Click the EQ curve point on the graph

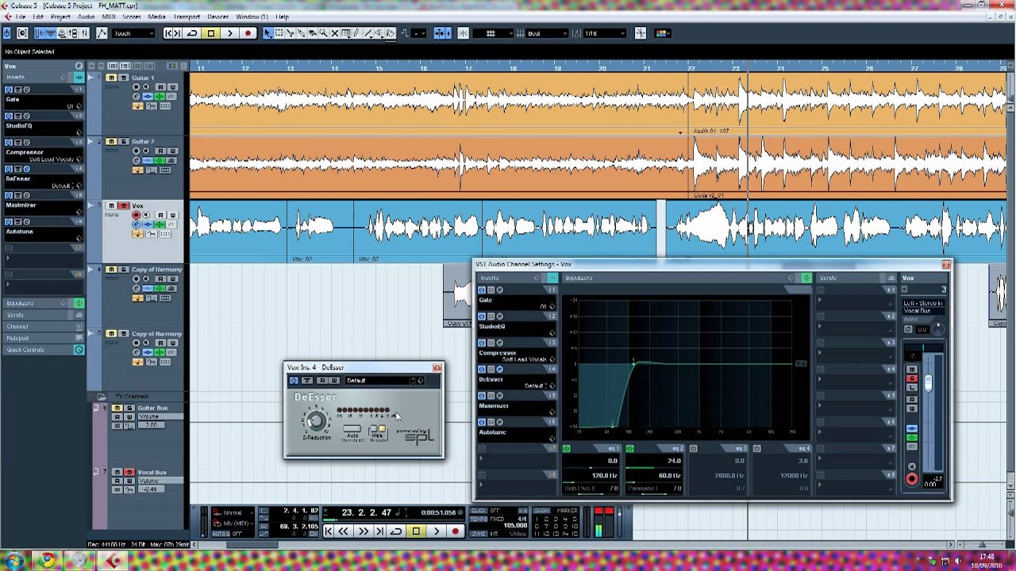tap(633, 364)
